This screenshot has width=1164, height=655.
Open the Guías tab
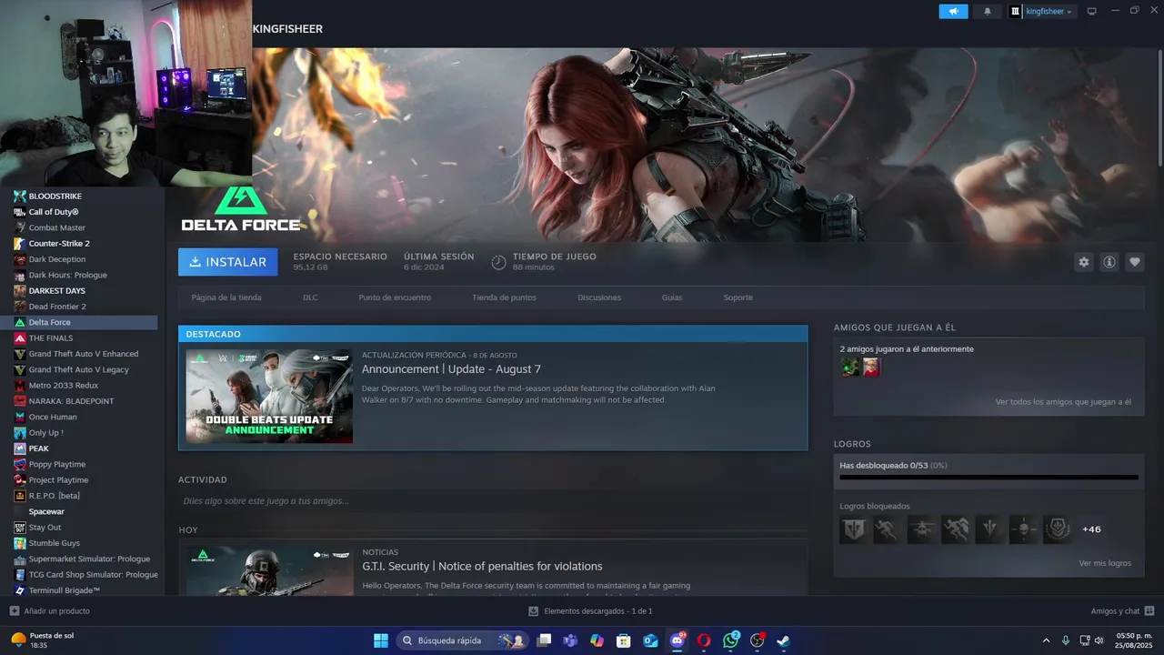(x=672, y=297)
